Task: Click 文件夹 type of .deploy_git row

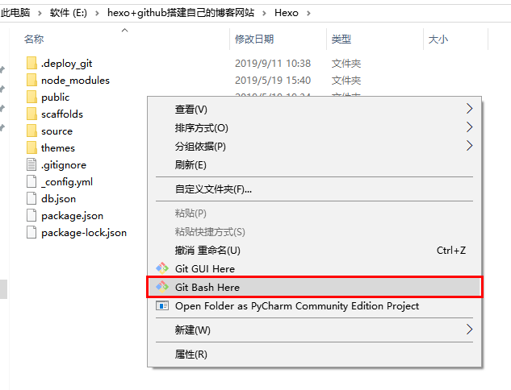Action: 346,64
